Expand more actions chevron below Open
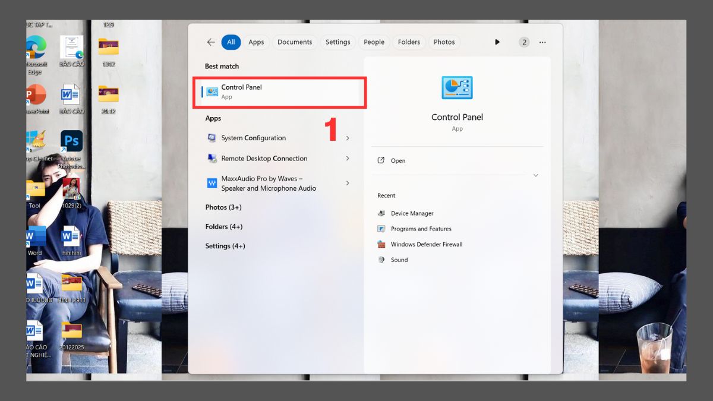The width and height of the screenshot is (713, 401). click(x=536, y=175)
